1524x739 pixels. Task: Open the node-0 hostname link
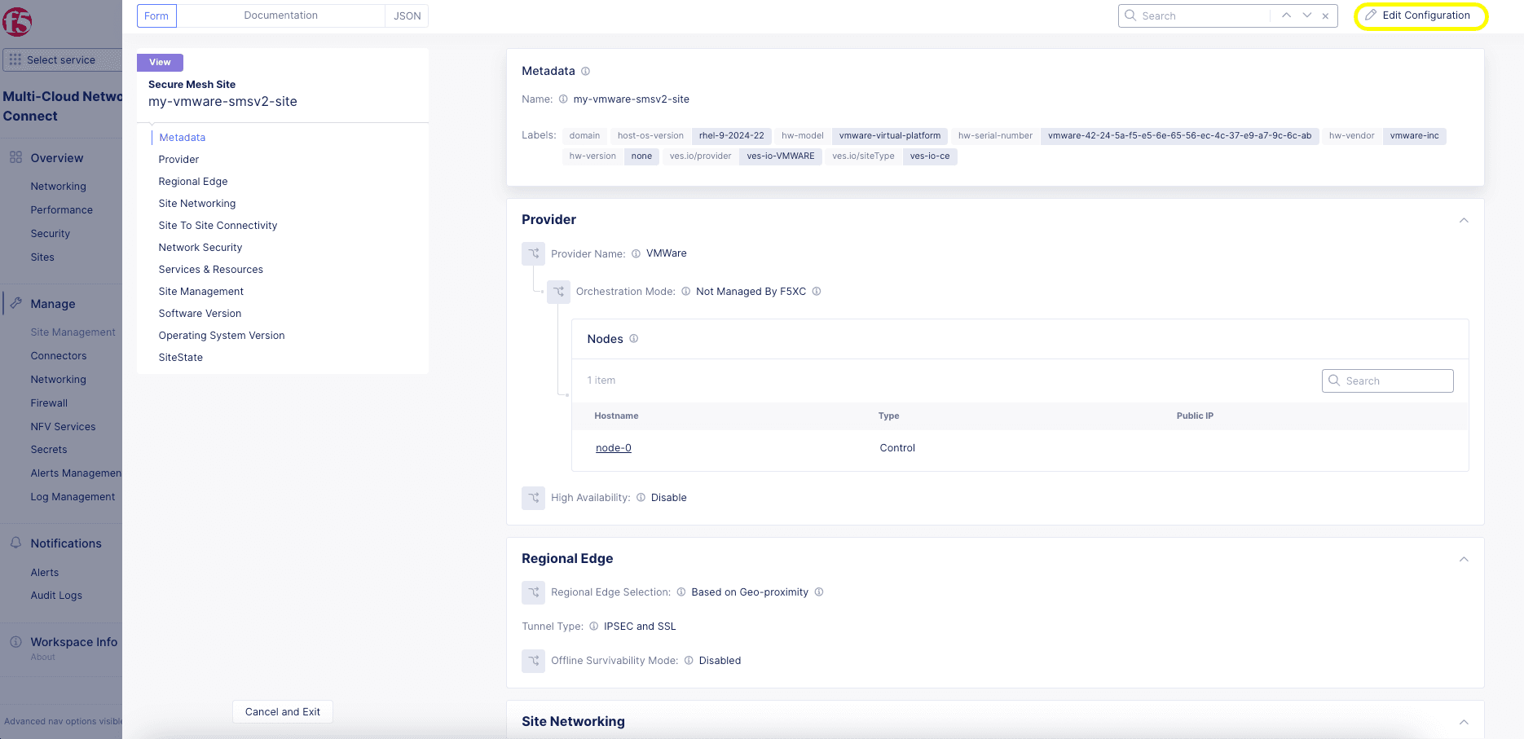pyautogui.click(x=613, y=448)
